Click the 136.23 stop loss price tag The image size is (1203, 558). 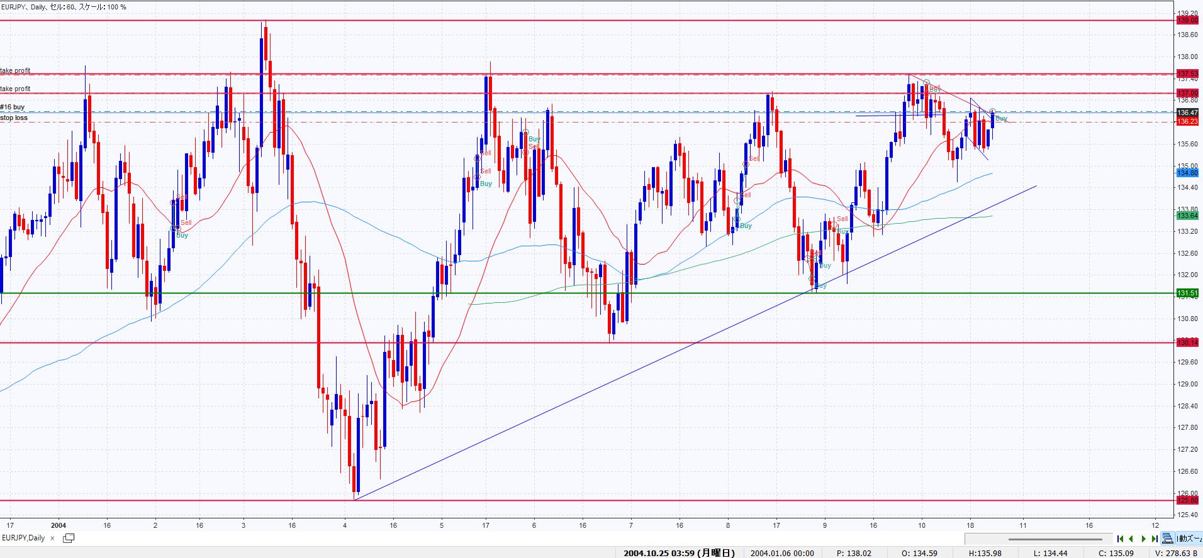point(1187,122)
